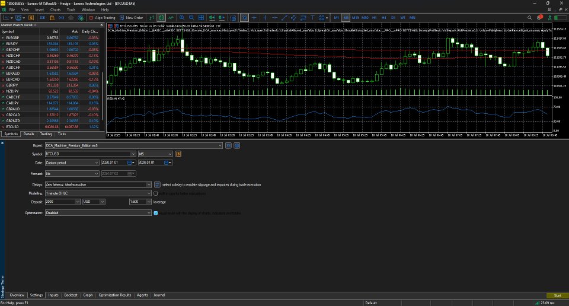The height and width of the screenshot is (306, 569).
Task: Draw a horizontal line on chart
Action: (x=274, y=17)
